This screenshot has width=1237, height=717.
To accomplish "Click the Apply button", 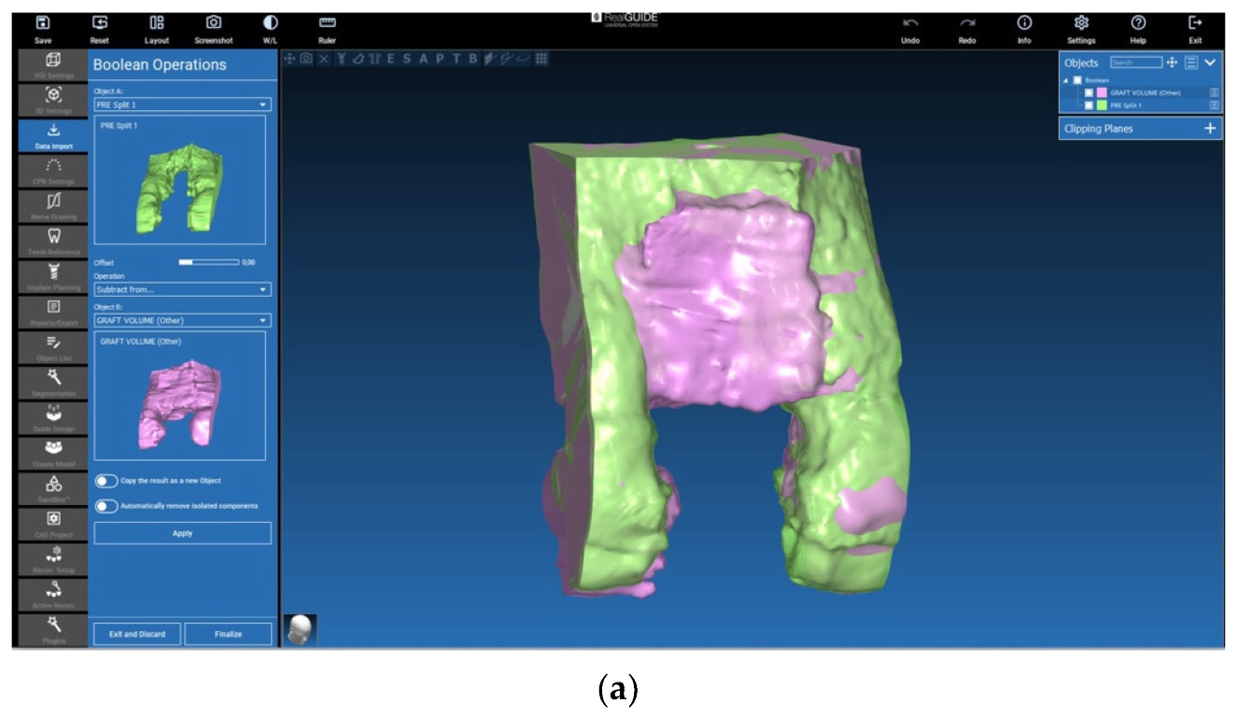I will (x=183, y=533).
